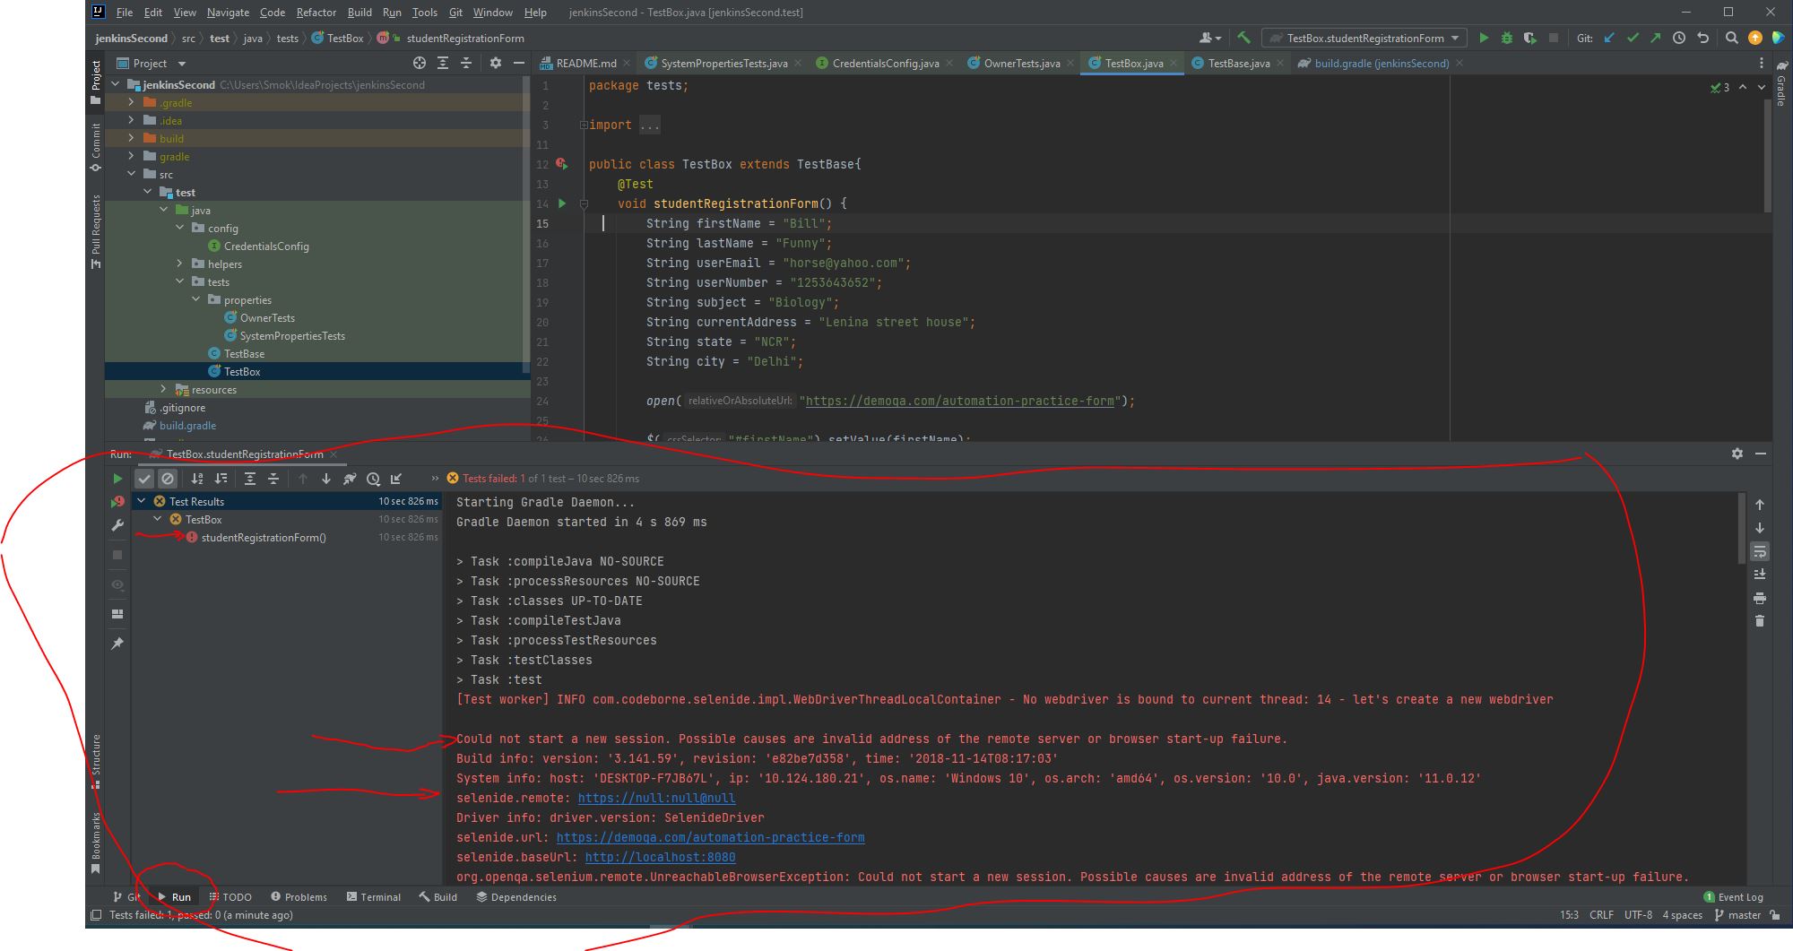Viewport: 1793px width, 951px height.
Task: Open the Navigate menu
Action: click(x=228, y=12)
